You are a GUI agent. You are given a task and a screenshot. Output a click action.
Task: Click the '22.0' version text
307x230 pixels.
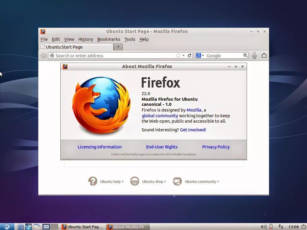tap(146, 94)
